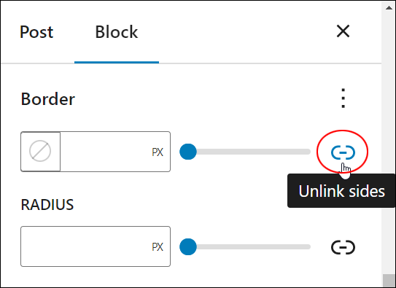The width and height of the screenshot is (396, 288).
Task: Click the middle of Radius slider track
Action: 245,246
